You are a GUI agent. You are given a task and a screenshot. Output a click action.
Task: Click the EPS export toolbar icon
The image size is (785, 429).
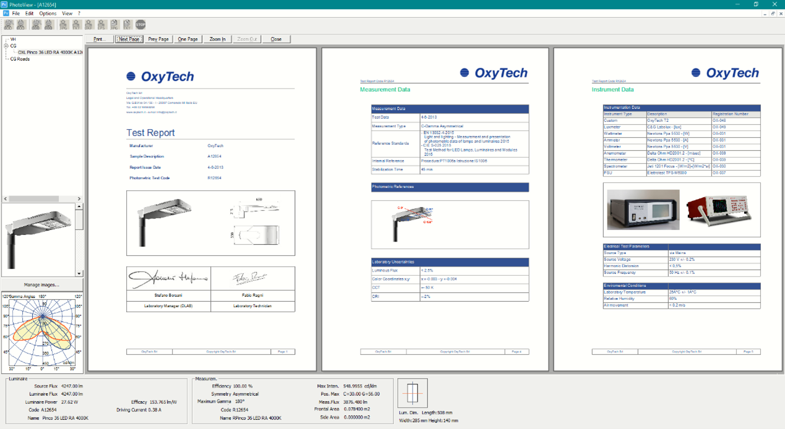[102, 25]
